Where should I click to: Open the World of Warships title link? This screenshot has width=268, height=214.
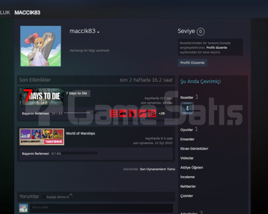(x=80, y=133)
